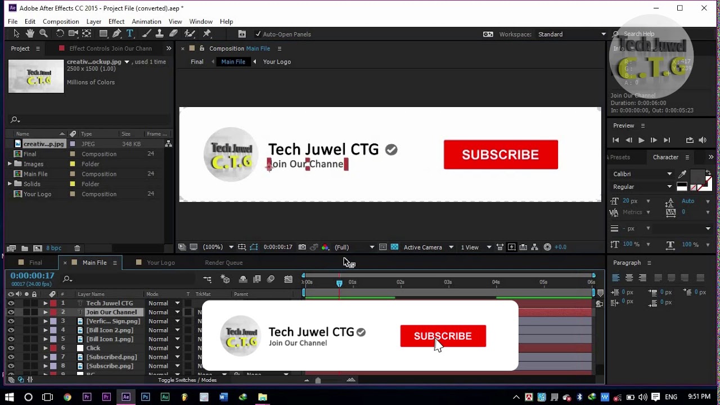Hide the Subscribe.png layer
The image size is (720, 405).
(11, 366)
